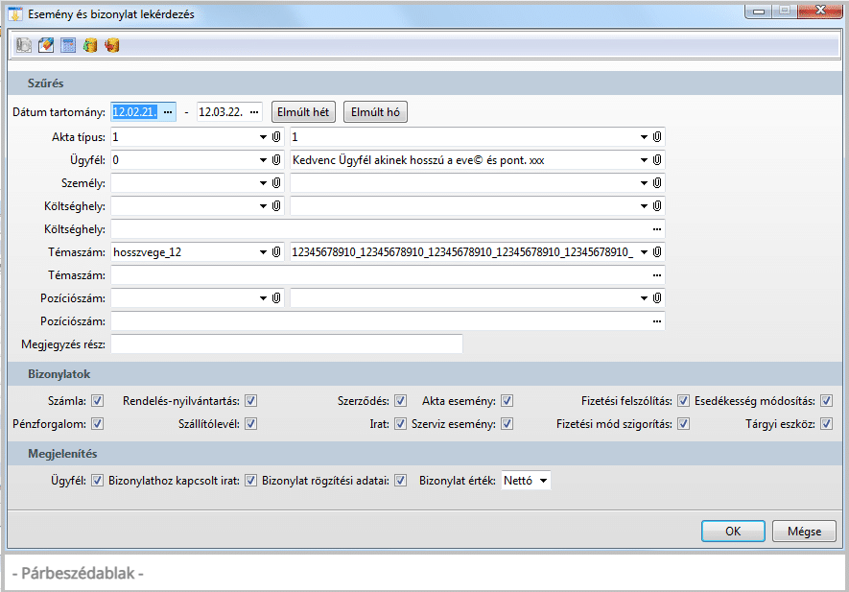This screenshot has width=849, height=592.
Task: Toggle the Szállítólevél checkbox
Action: tap(251, 424)
